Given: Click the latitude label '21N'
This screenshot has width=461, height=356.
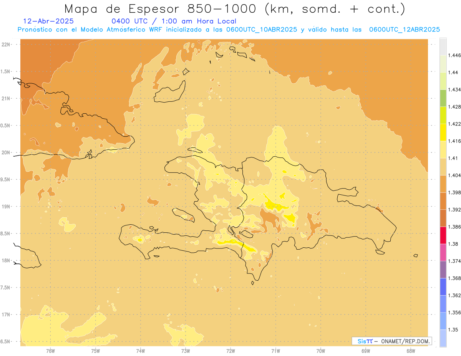Looking at the screenshot, I should point(7,98).
